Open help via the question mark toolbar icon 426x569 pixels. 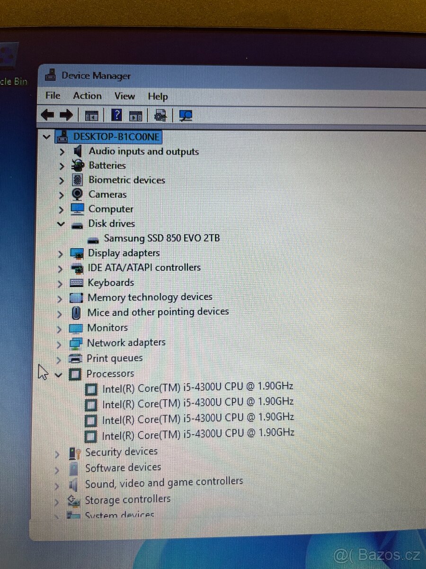point(116,114)
